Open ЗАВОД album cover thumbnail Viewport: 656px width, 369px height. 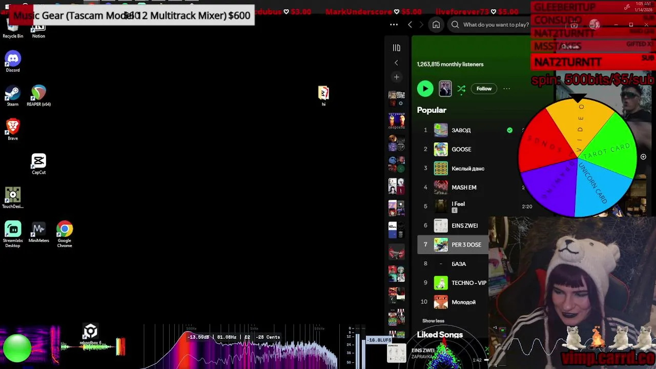pos(441,130)
